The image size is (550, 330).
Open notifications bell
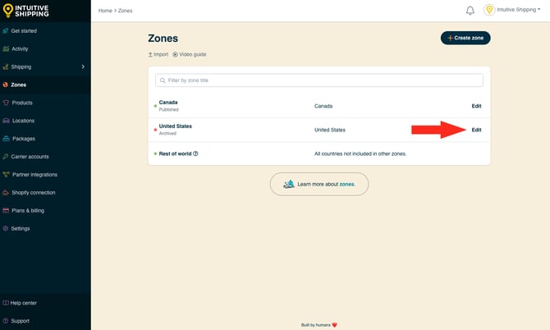pos(470,11)
